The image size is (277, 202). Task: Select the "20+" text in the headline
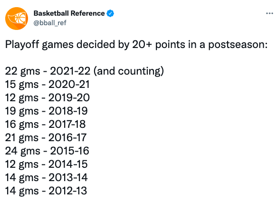click(x=142, y=45)
